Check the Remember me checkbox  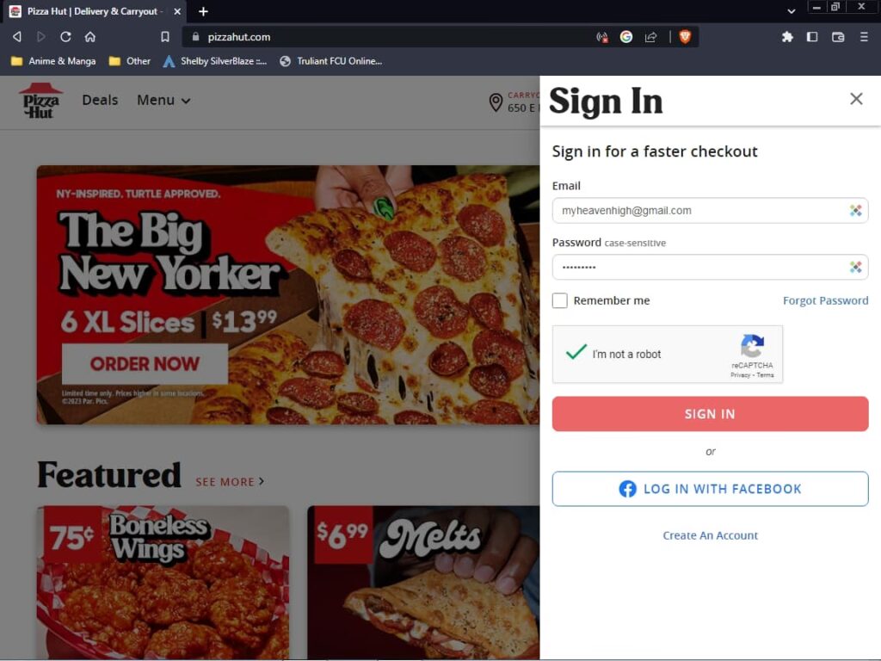559,300
